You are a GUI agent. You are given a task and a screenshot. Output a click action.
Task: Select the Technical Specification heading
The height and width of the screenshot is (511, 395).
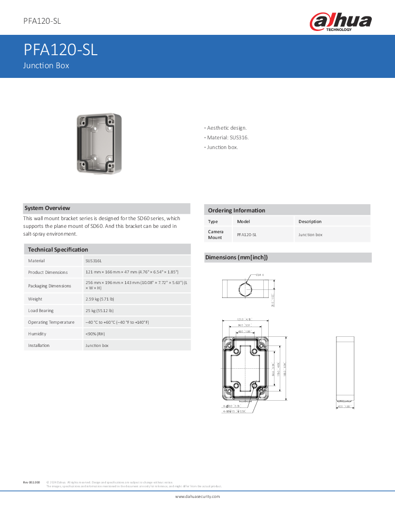pyautogui.click(x=58, y=249)
